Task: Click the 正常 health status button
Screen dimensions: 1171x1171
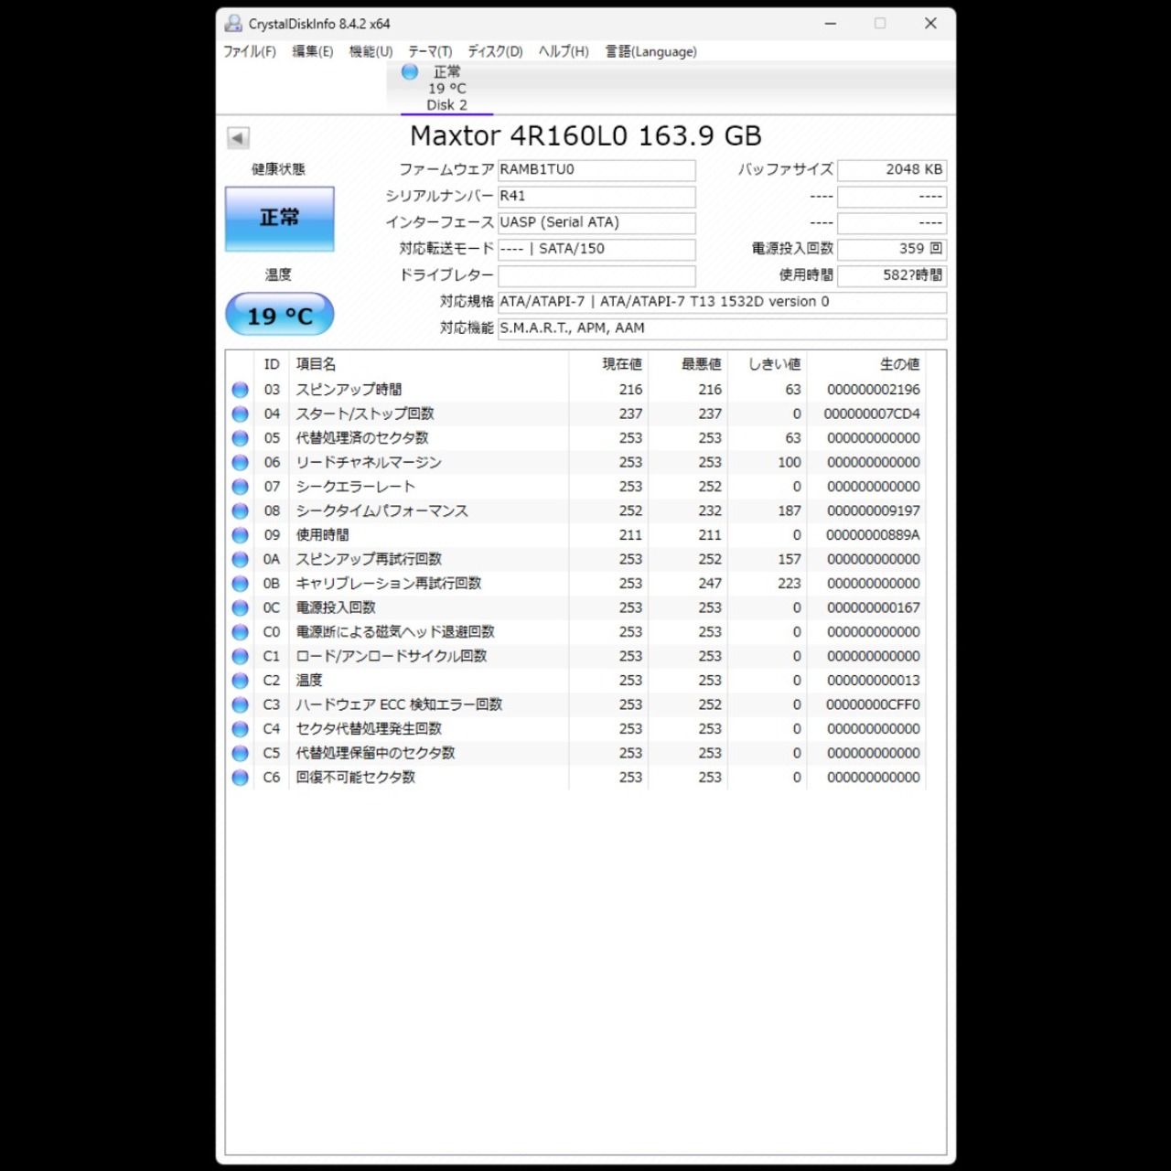Action: (280, 219)
